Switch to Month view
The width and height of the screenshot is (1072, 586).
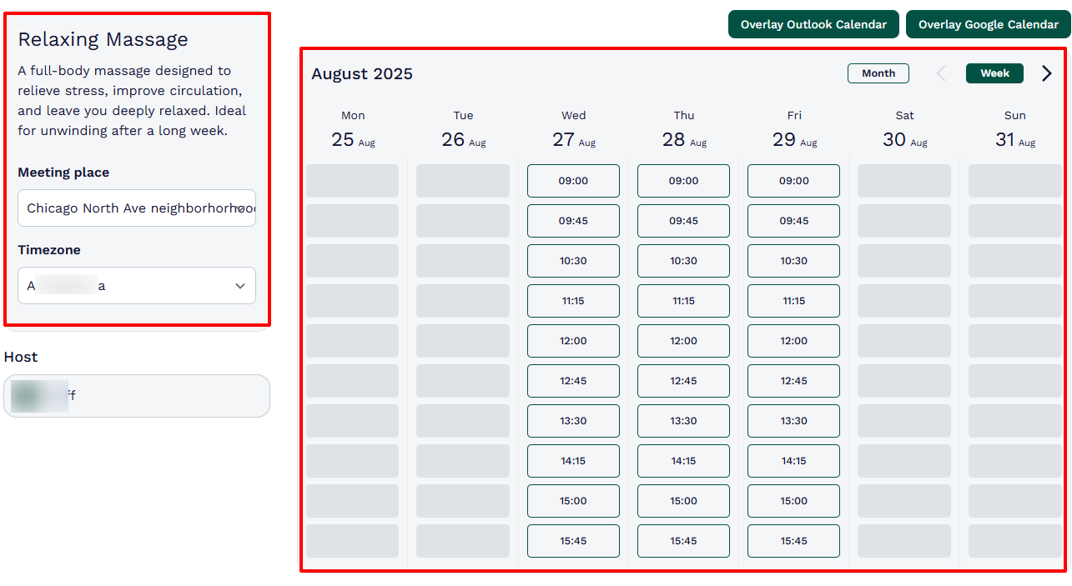click(878, 73)
